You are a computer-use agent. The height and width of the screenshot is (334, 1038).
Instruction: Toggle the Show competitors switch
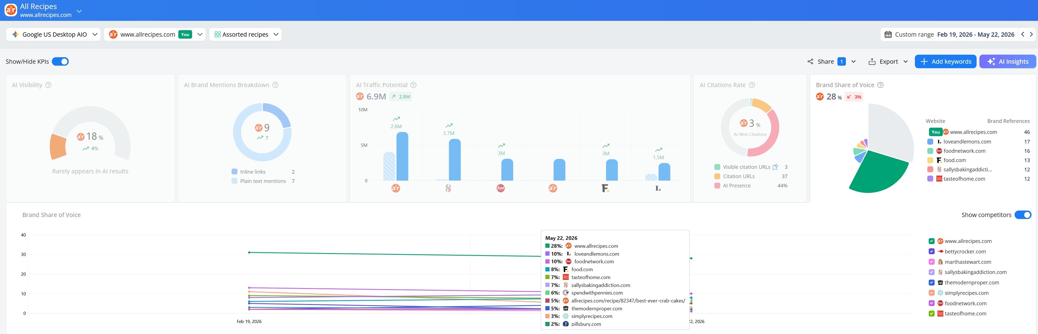tap(1023, 214)
